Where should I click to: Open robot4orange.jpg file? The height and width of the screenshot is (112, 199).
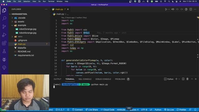(x=28, y=33)
